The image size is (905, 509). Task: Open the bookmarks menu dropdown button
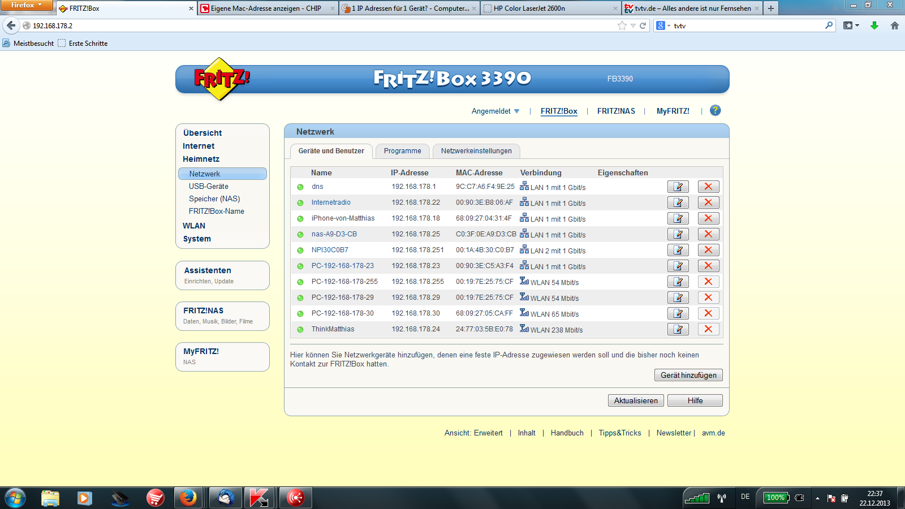tap(851, 25)
